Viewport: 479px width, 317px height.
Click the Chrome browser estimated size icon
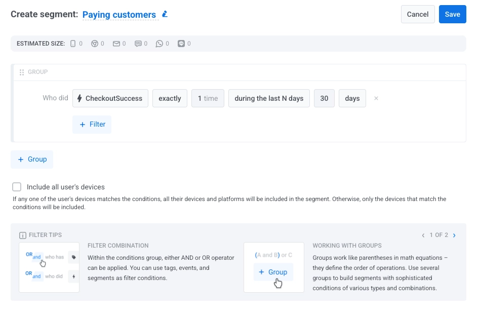pyautogui.click(x=94, y=44)
